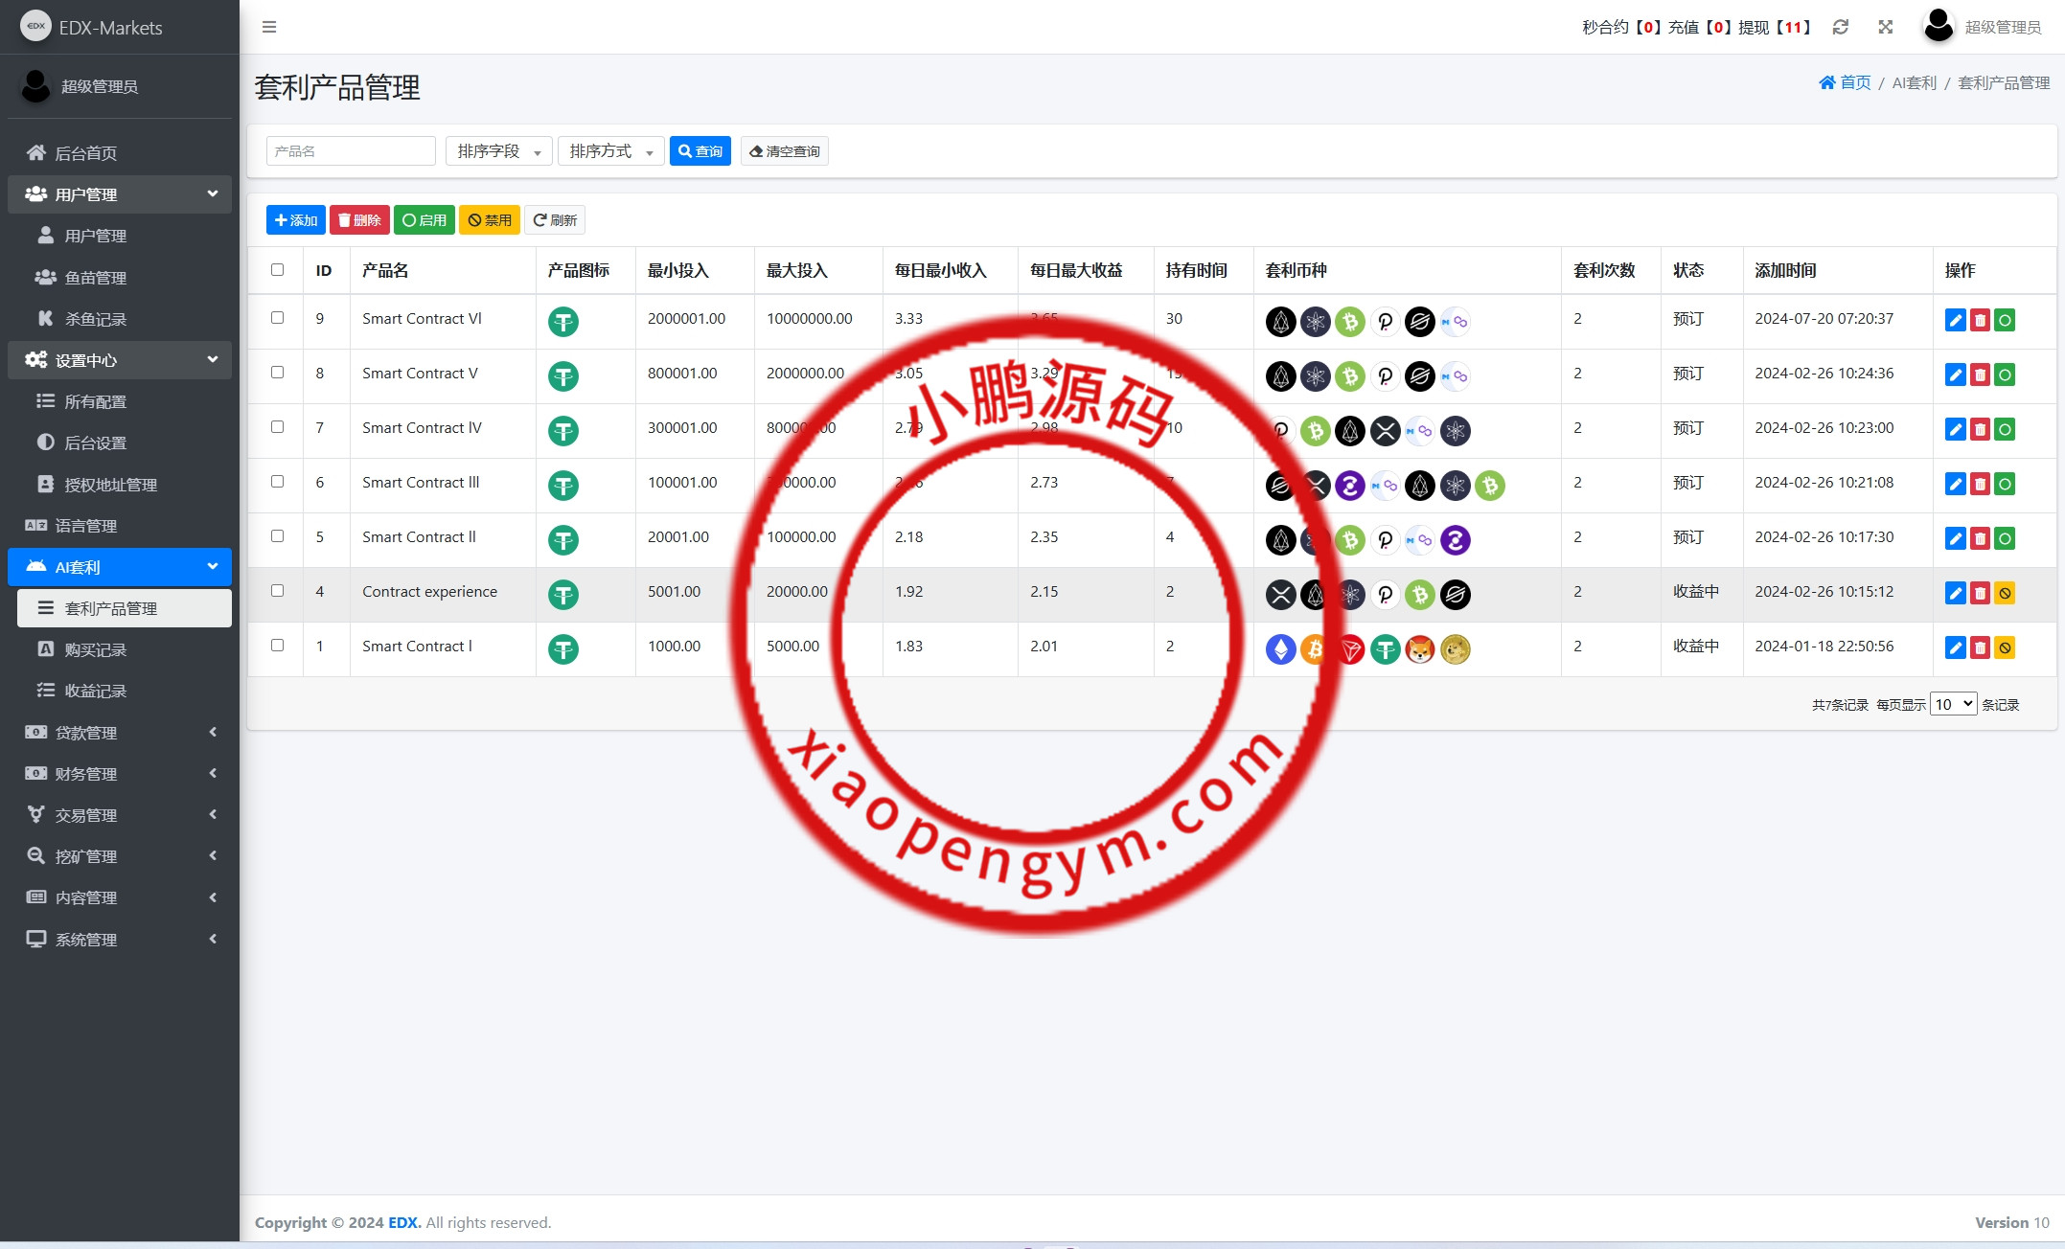2065x1249 pixels.
Task: Disable Contract experience via yellow ban icon
Action: click(x=2005, y=594)
